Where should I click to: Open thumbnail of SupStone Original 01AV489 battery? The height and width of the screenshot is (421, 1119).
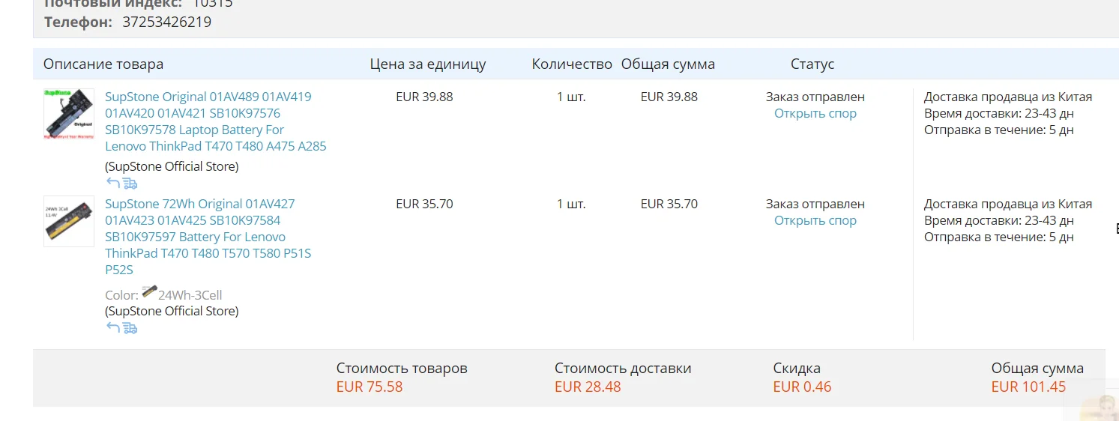click(x=69, y=114)
